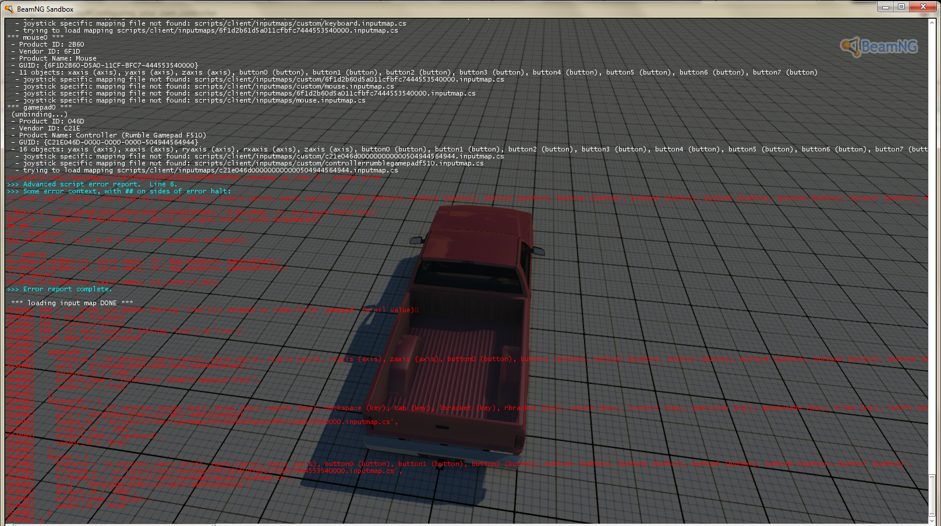Click the GUID line starting '{C21E046D'
Image resolution: width=941 pixels, height=526 pixels.
point(105,142)
